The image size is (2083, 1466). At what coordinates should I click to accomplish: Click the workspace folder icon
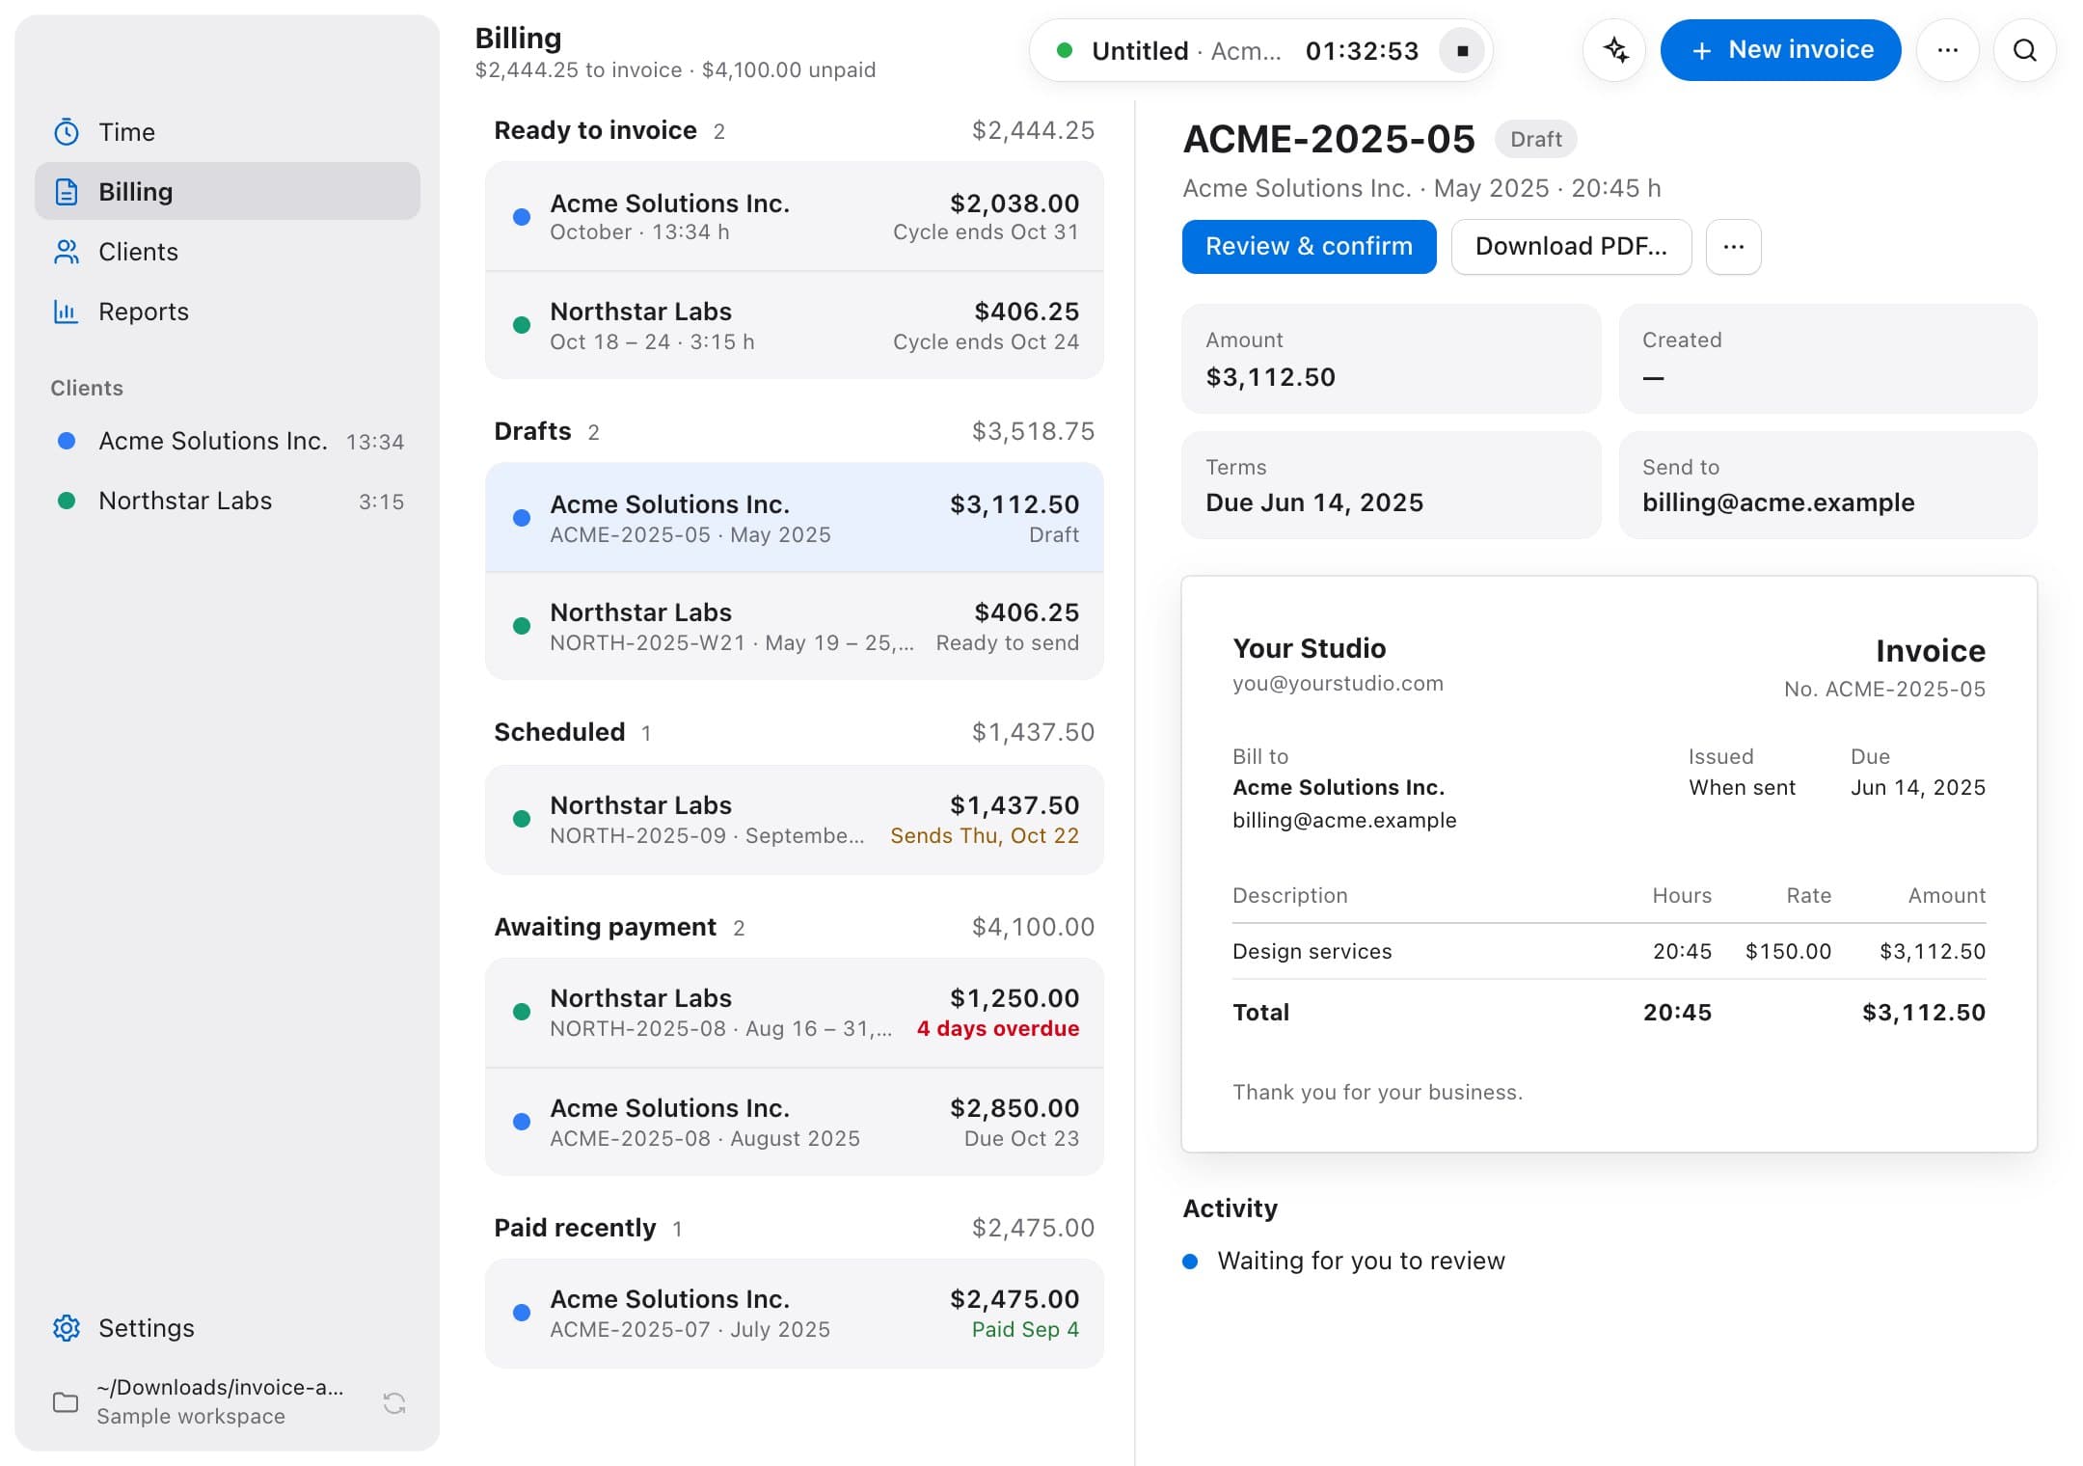[66, 1401]
